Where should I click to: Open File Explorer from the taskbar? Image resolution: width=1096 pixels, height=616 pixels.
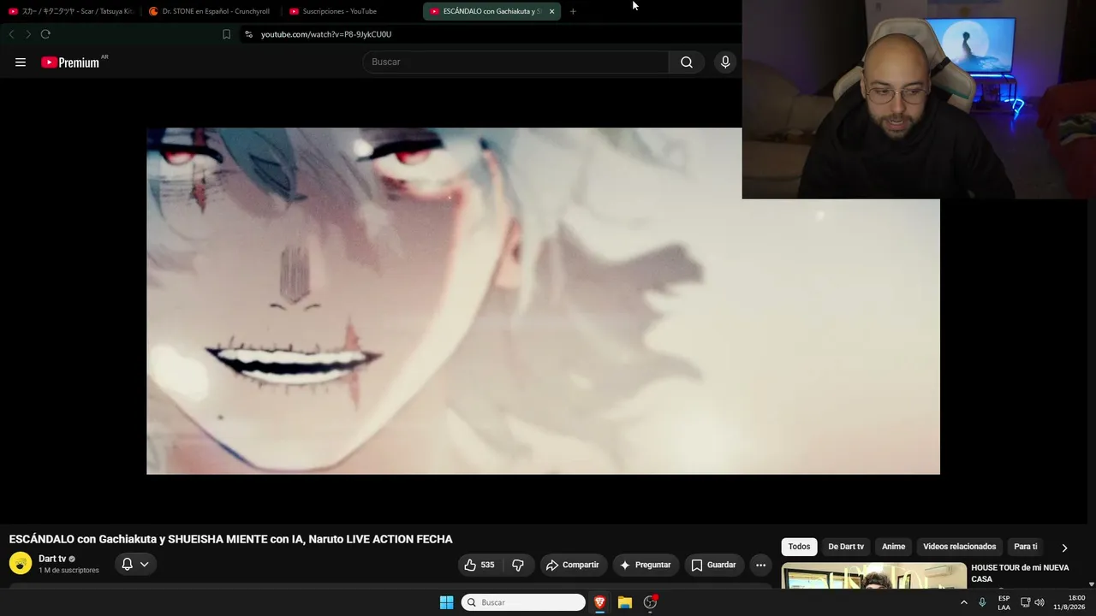[x=625, y=602]
